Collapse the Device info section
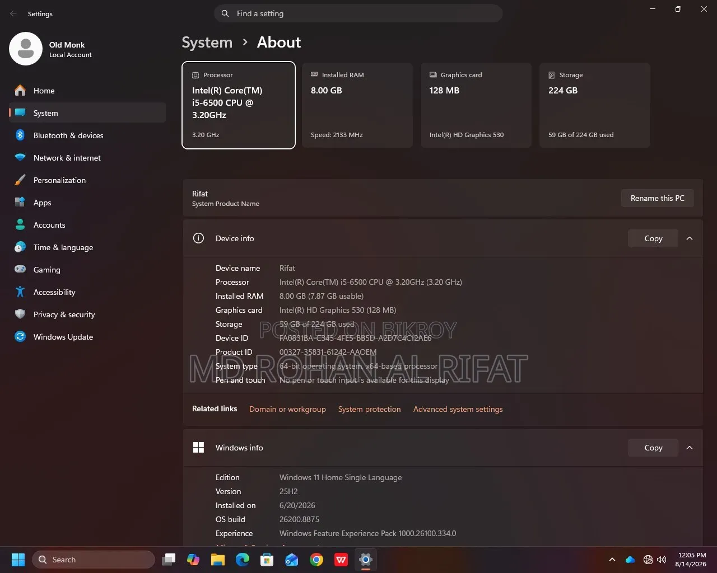 690,238
